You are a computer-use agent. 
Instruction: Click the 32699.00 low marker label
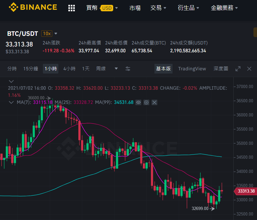point(200,208)
